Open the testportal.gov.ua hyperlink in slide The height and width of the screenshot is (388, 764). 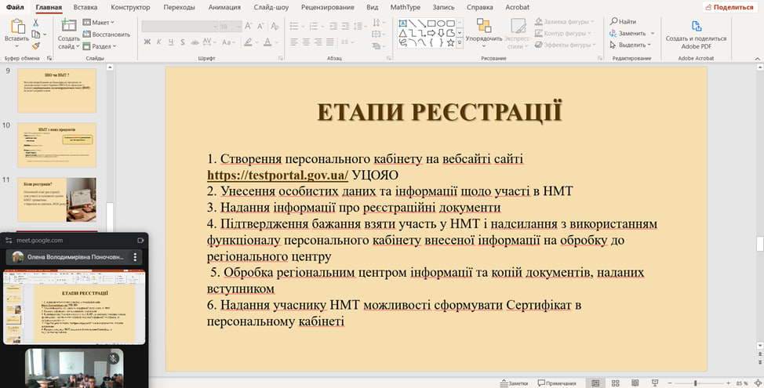coord(278,175)
